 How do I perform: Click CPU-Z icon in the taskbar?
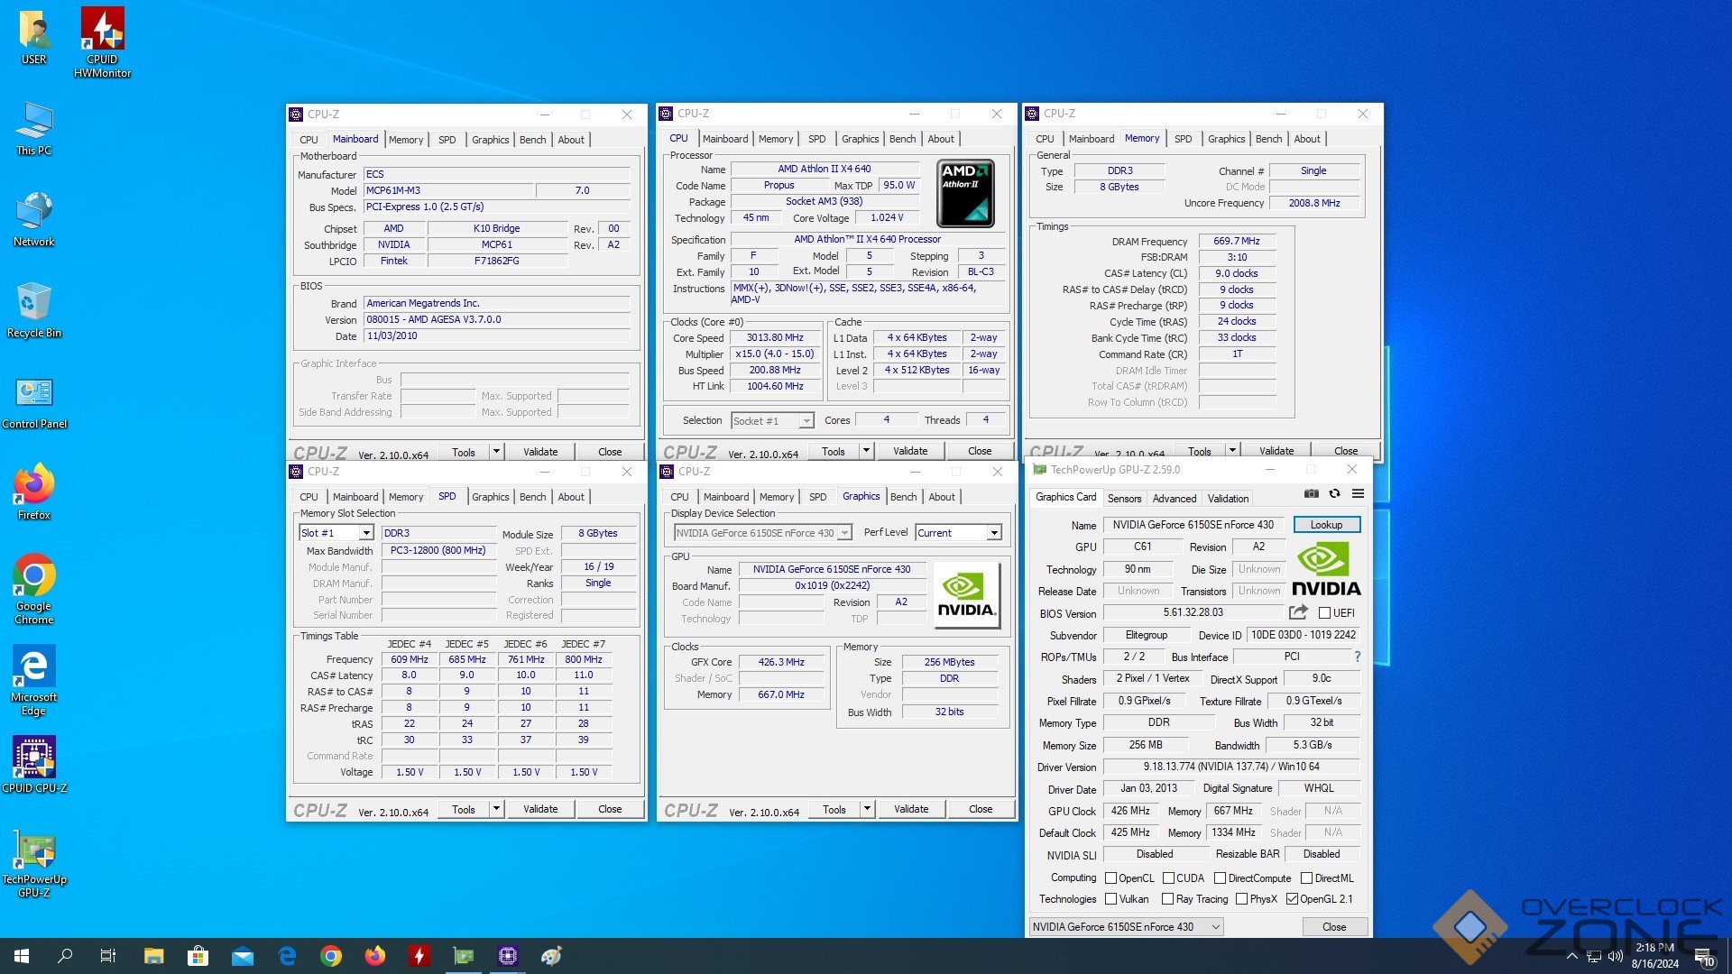pos(507,956)
